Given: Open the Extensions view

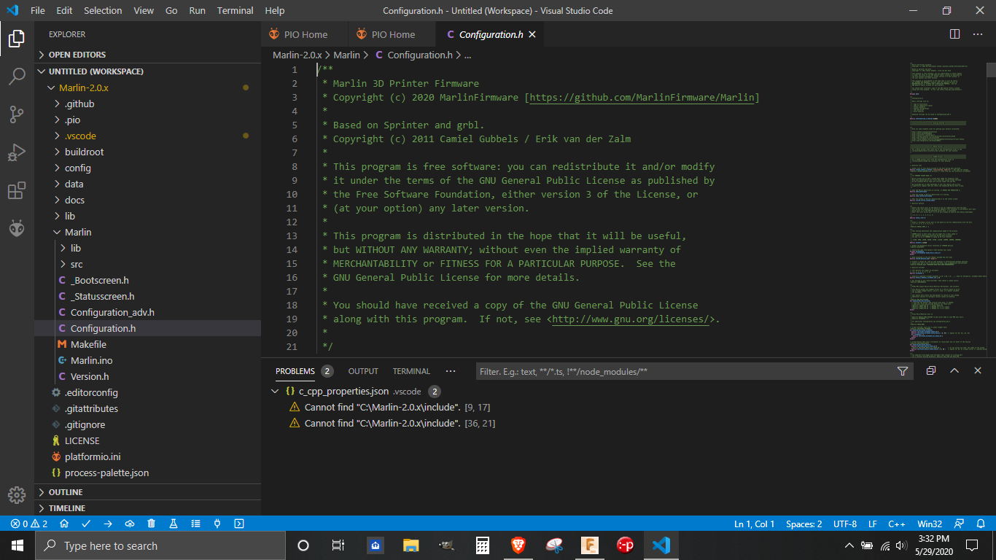Looking at the screenshot, I should coord(17,191).
